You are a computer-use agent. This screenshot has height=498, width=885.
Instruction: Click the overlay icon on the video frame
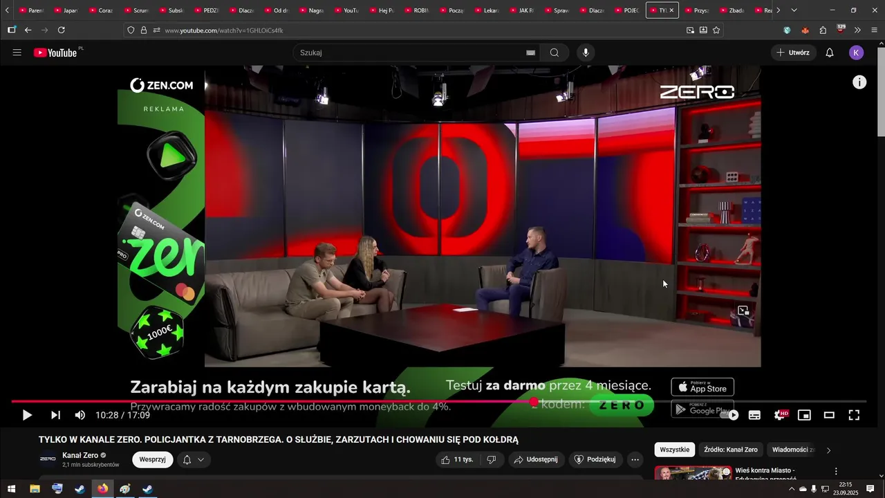(x=743, y=311)
